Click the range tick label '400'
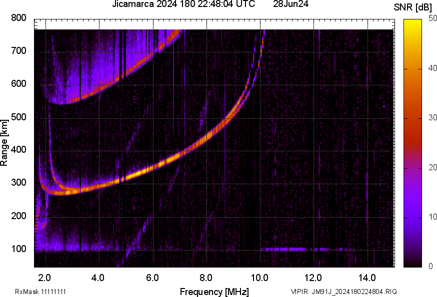Viewport: 437px width, 297px height. click(x=18, y=150)
